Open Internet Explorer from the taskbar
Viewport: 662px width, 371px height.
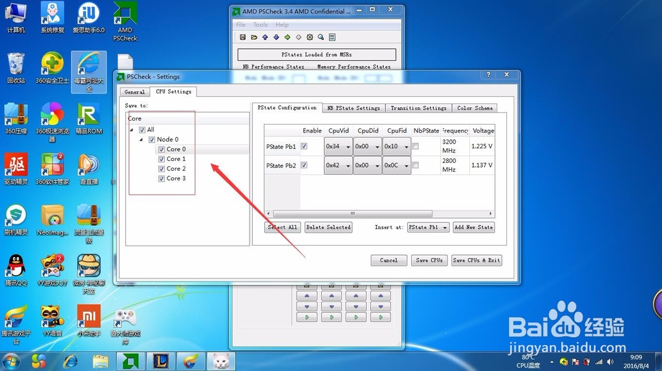70,361
